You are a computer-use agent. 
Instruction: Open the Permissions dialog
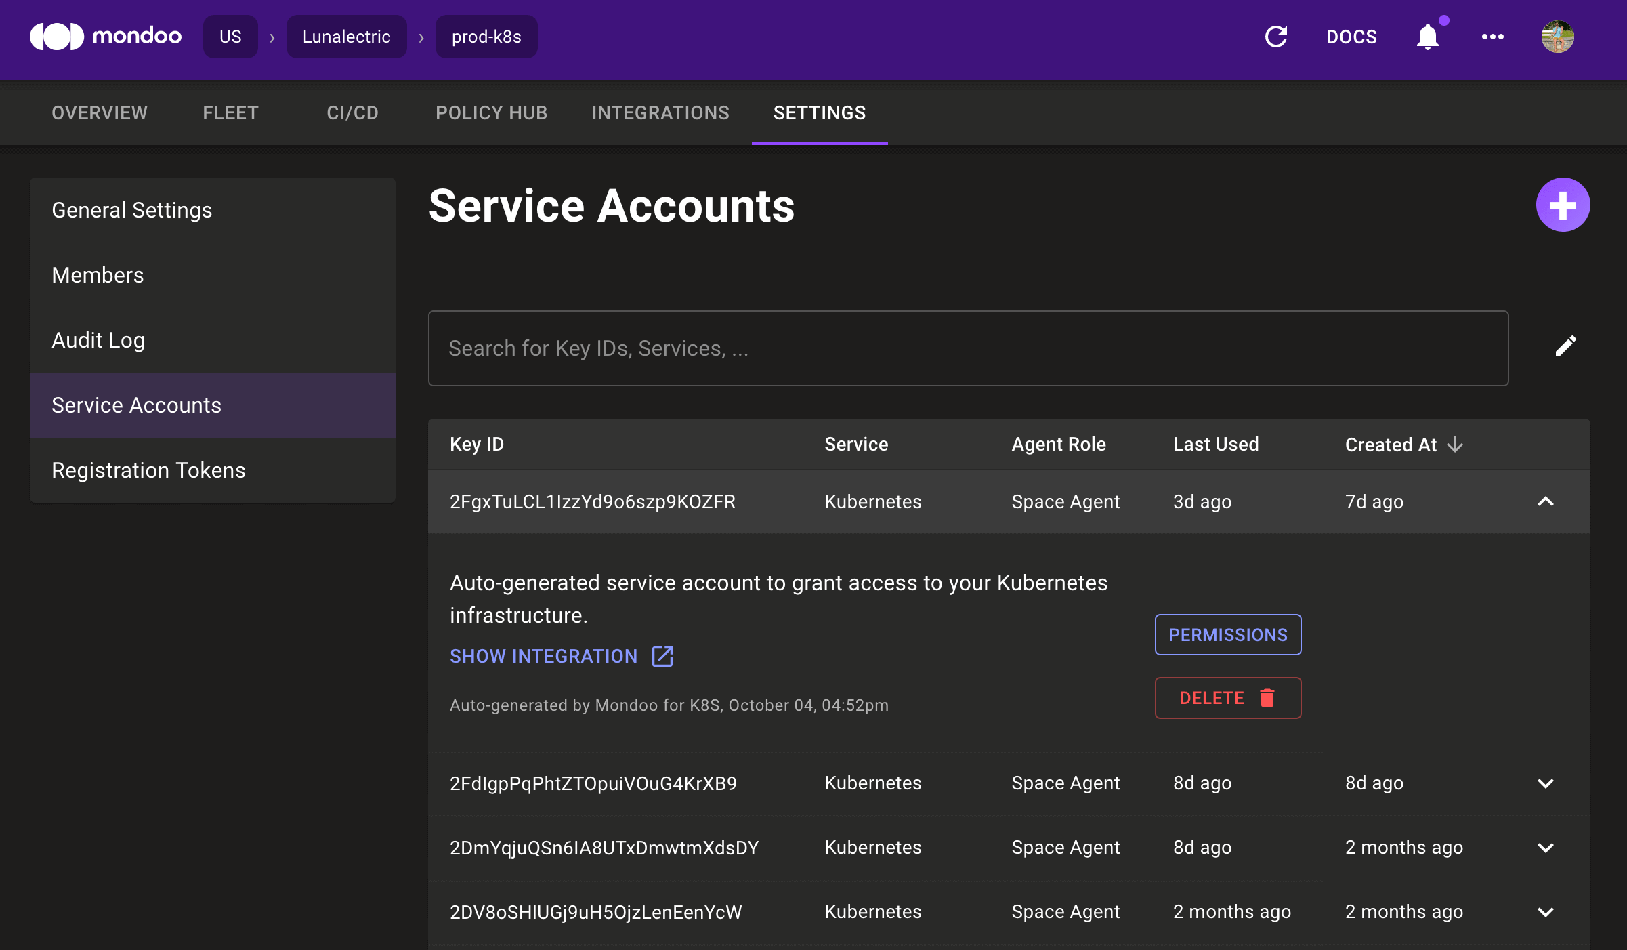[1227, 635]
